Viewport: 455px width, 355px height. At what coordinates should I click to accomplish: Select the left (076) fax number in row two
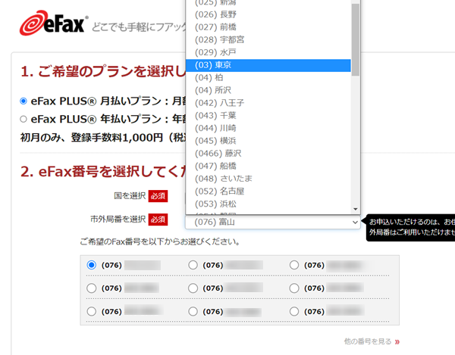[92, 288]
